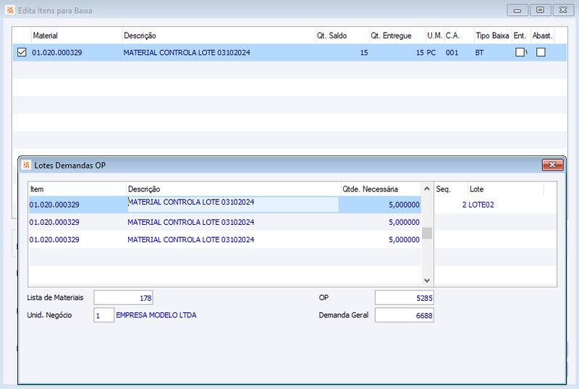Click the scroll down arrow in lots grid

(427, 281)
